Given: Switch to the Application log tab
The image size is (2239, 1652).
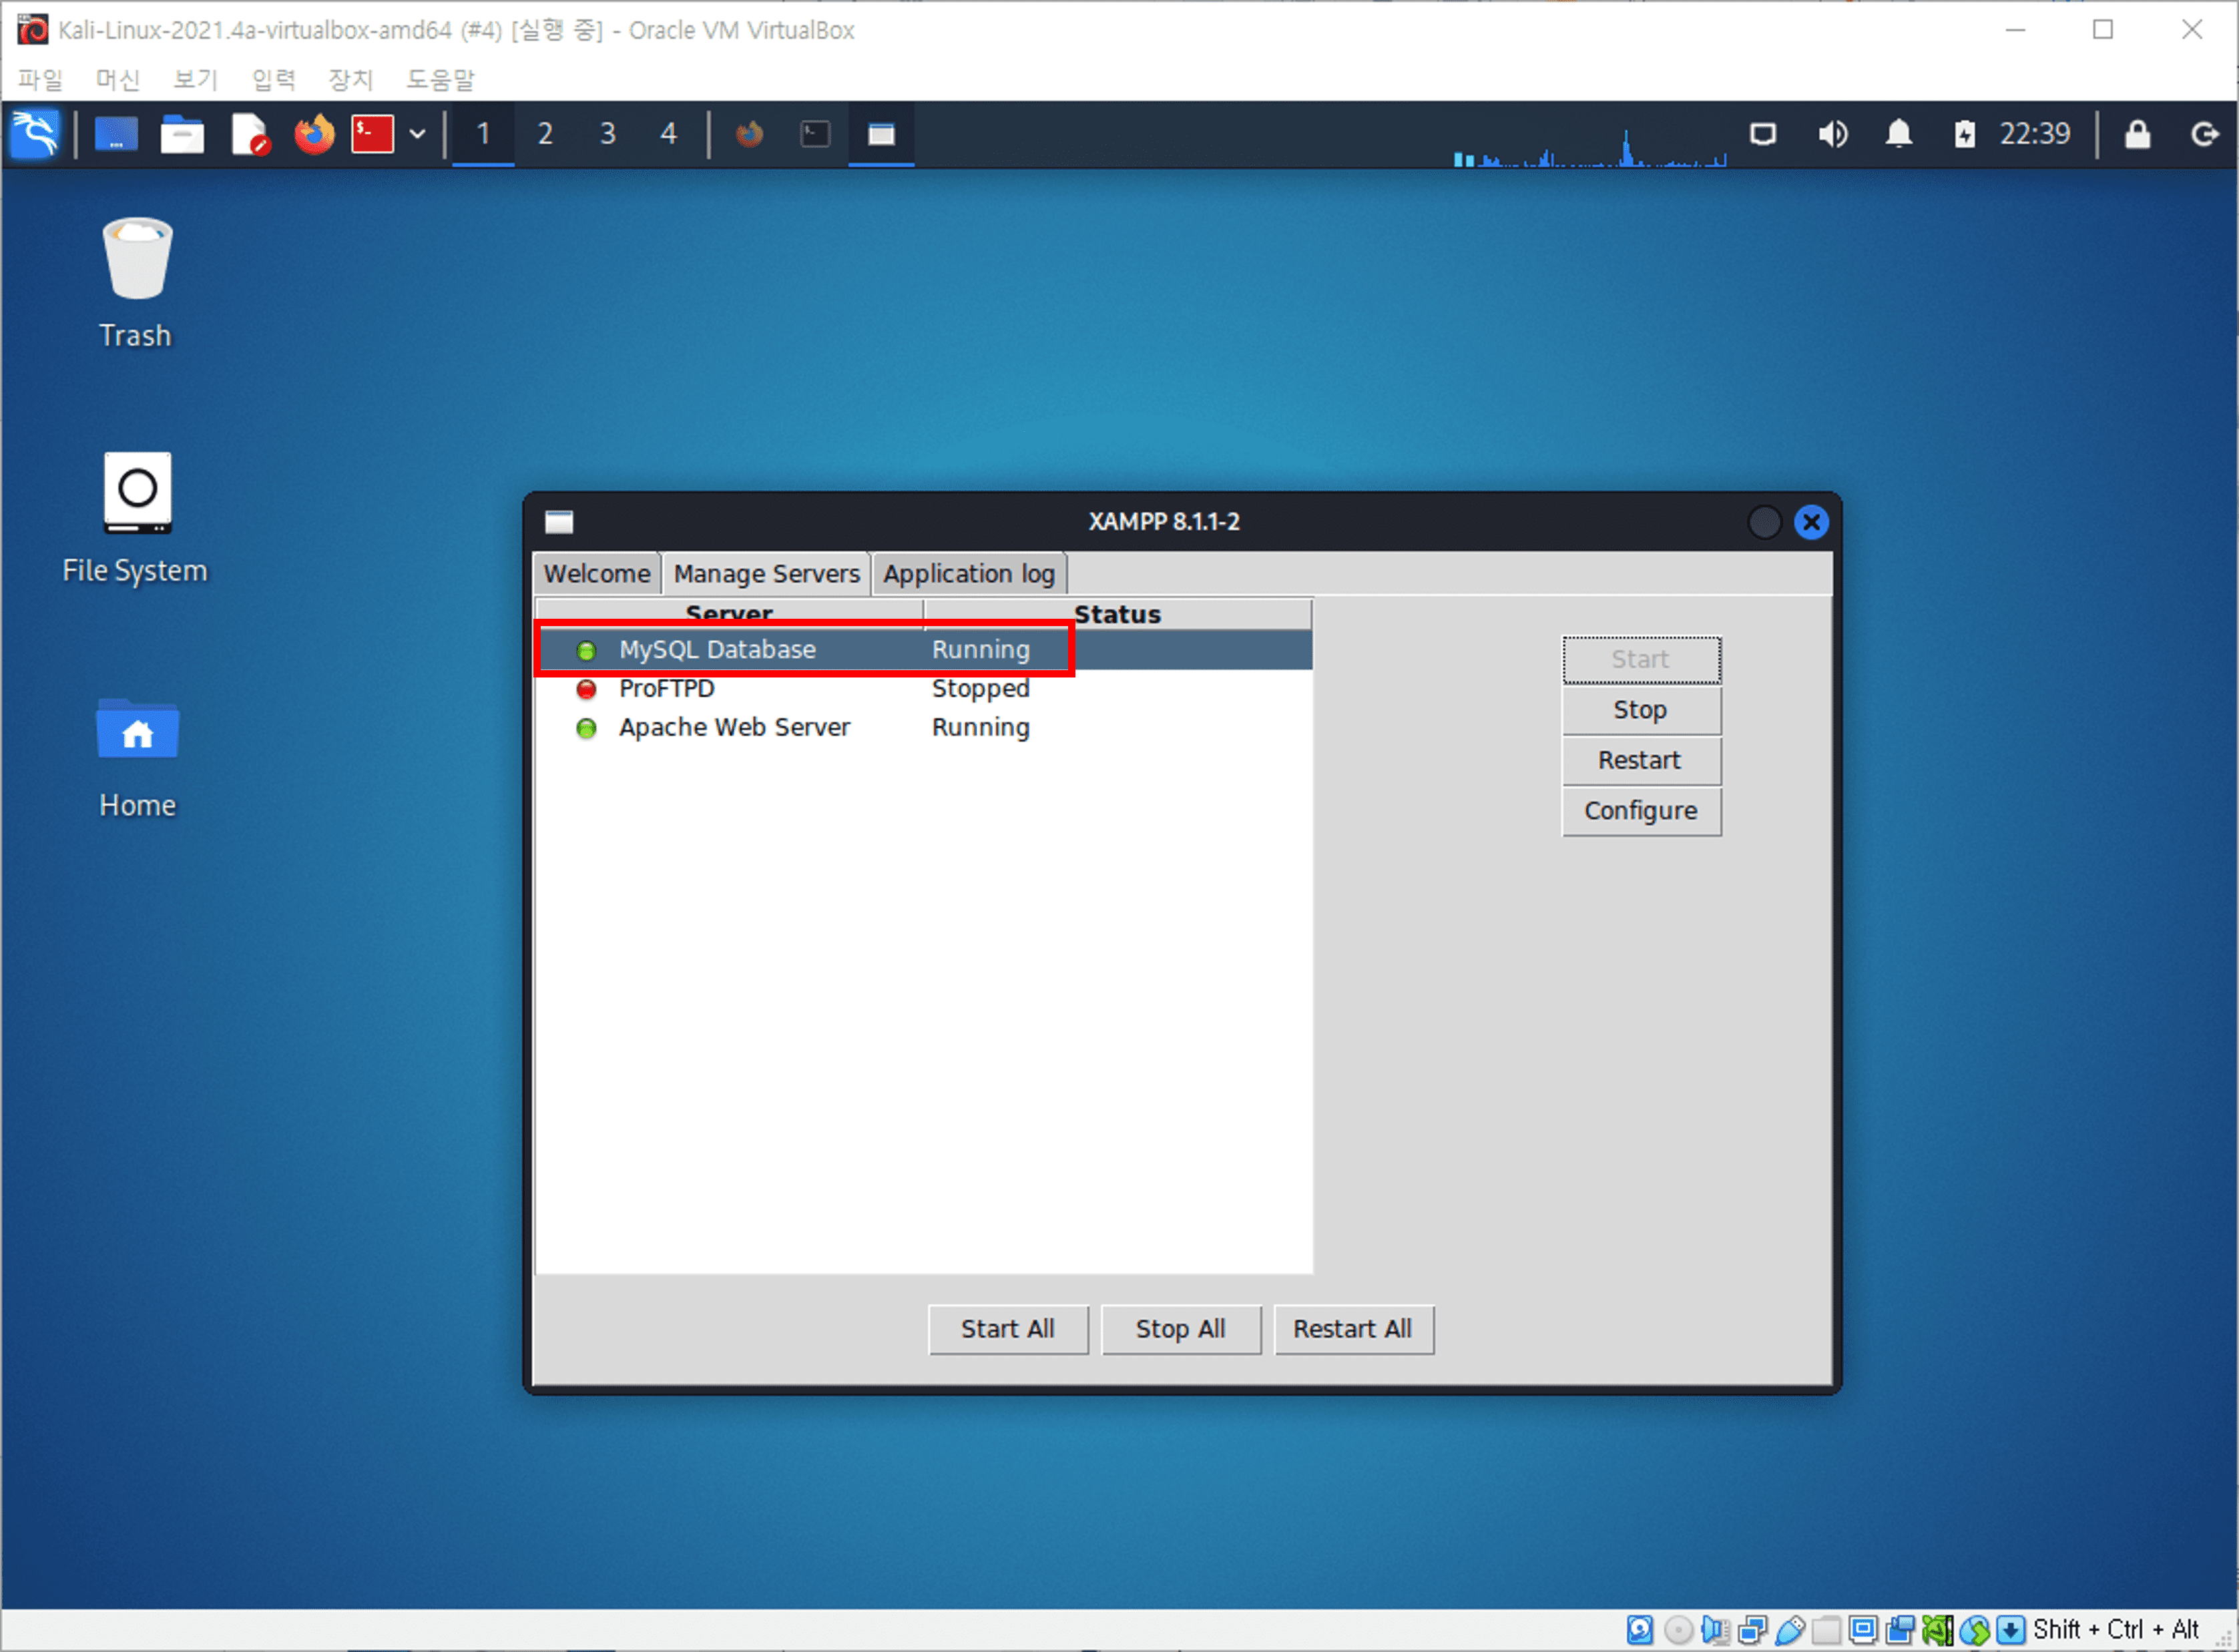Looking at the screenshot, I should [x=969, y=573].
